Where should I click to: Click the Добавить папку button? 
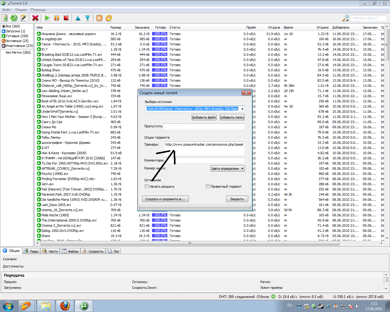pyautogui.click(x=232, y=117)
